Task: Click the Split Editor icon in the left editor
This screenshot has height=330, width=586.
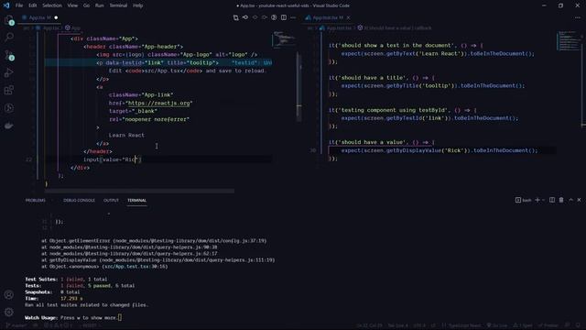Action: [x=284, y=17]
